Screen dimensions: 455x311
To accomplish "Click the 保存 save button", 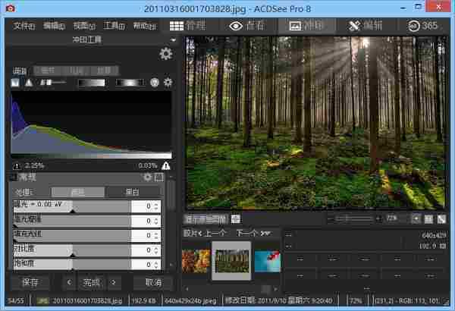I will point(30,282).
